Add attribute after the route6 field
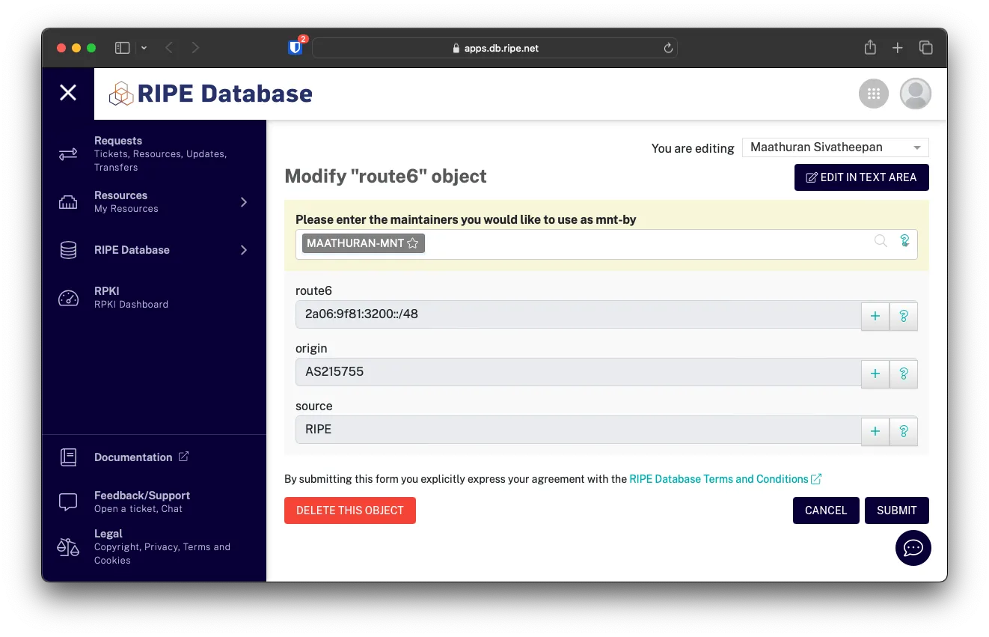Screen dimensions: 989x637 [x=875, y=316]
